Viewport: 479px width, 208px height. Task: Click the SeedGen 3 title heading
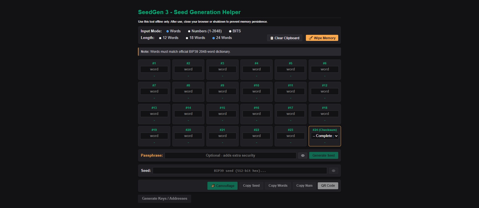pyautogui.click(x=189, y=12)
